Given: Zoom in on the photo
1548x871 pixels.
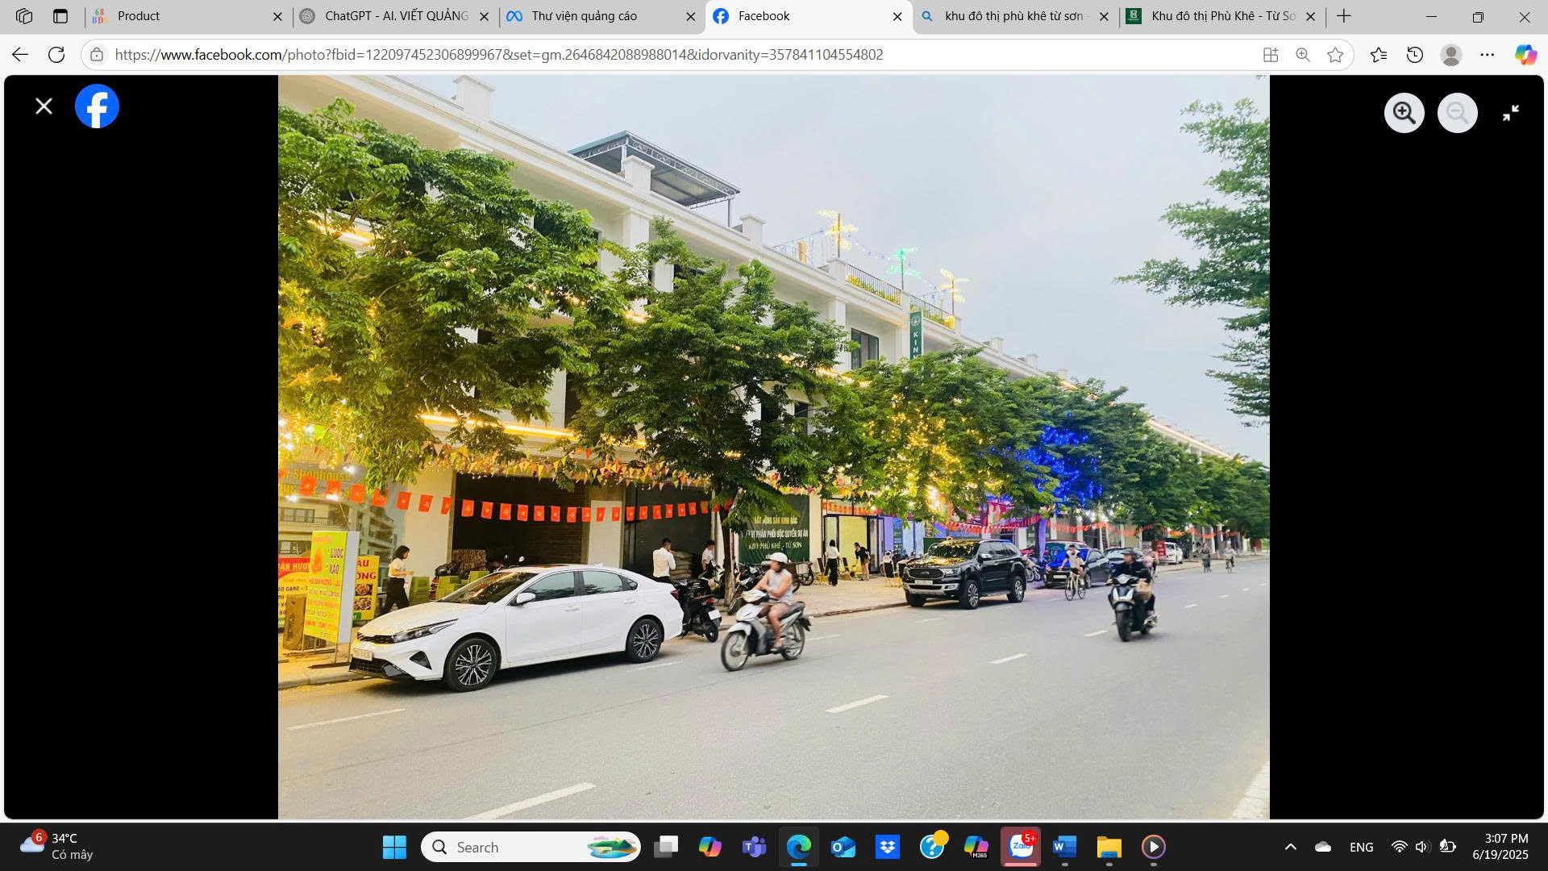Looking at the screenshot, I should 1404,113.
